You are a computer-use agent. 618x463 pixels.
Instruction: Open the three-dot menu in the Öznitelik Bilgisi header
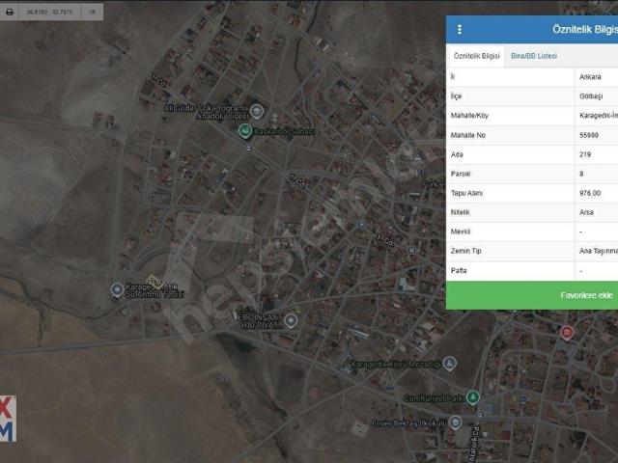point(460,30)
